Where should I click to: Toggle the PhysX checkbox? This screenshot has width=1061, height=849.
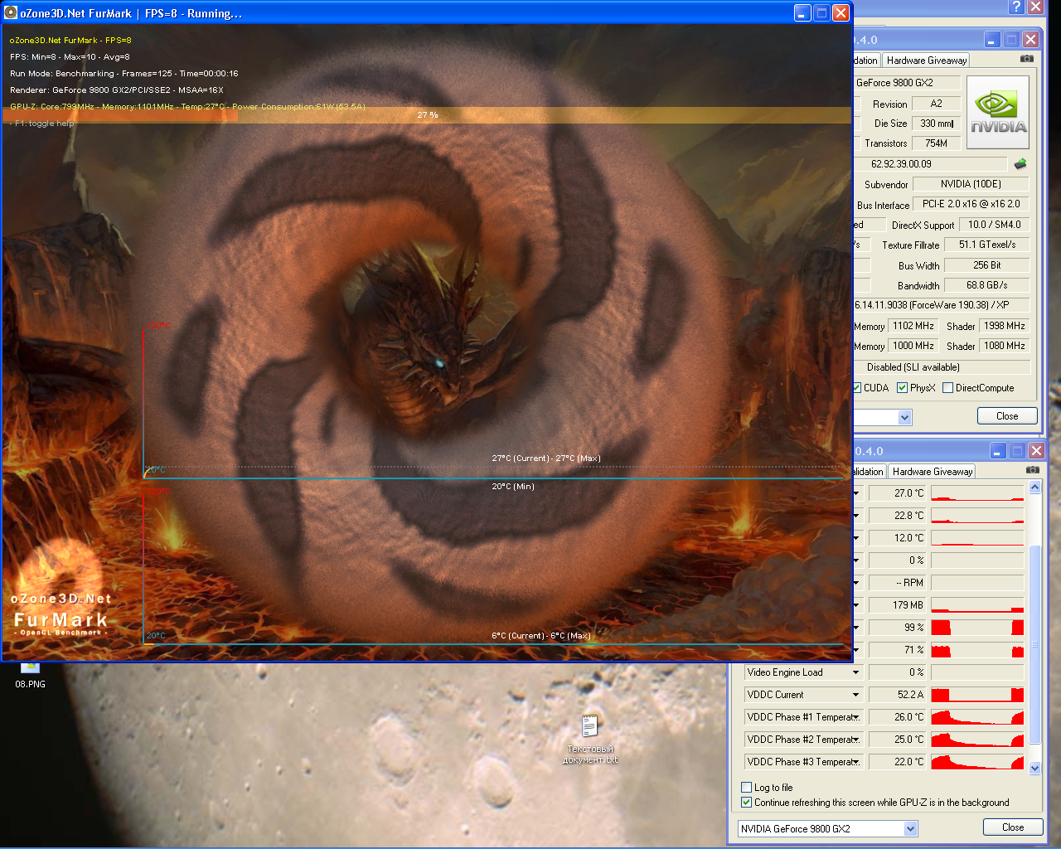point(902,388)
